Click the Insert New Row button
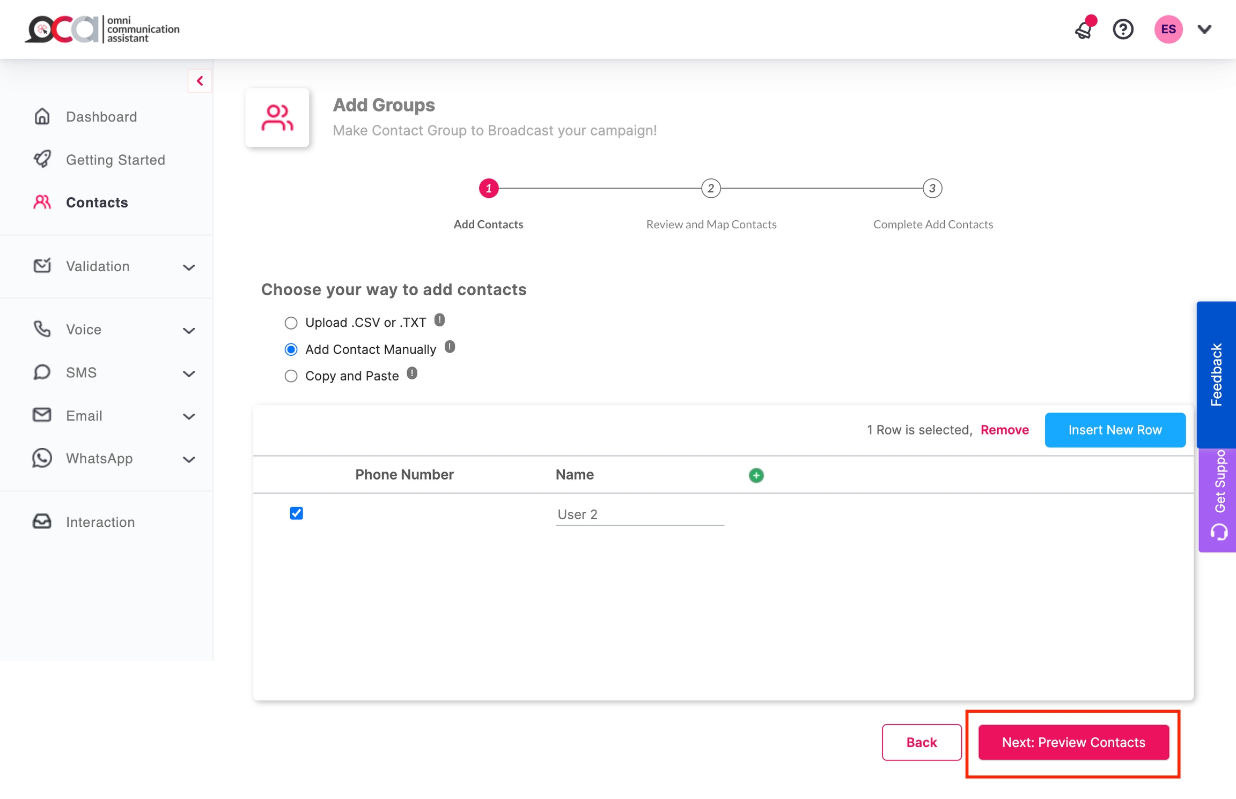 pos(1115,430)
